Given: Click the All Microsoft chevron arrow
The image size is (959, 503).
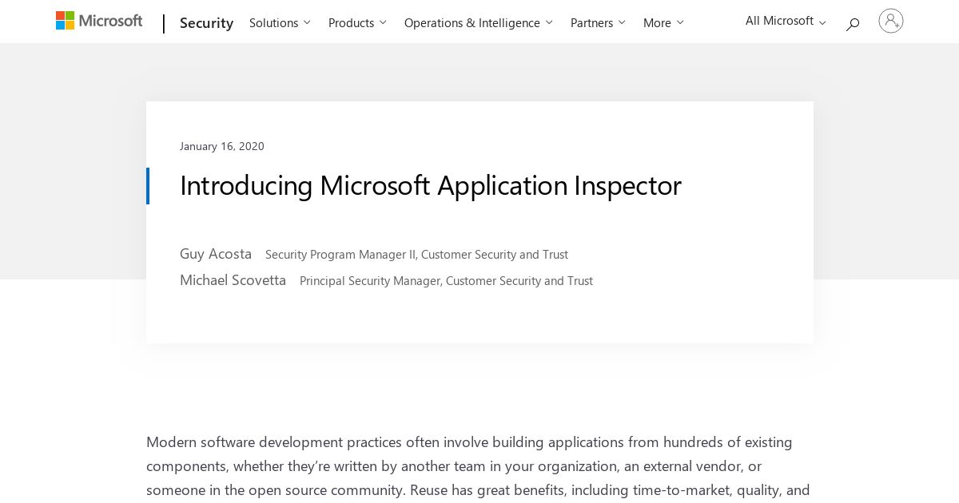Looking at the screenshot, I should pyautogui.click(x=822, y=23).
